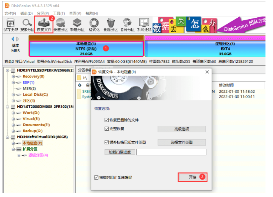This screenshot has height=197, width=273.
Task: Collapse the HD0:INTELSSDPEKKW256G8 disk node
Action: pos(7,71)
